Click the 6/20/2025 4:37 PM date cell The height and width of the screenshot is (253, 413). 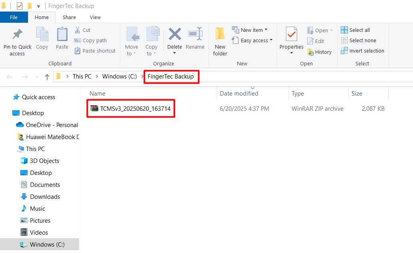[244, 108]
